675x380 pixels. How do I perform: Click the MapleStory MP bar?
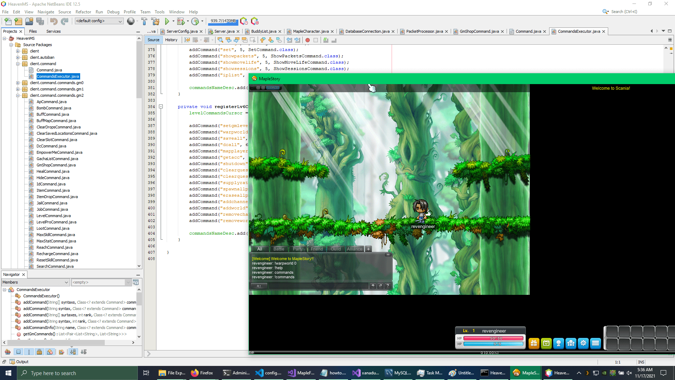tap(494, 344)
